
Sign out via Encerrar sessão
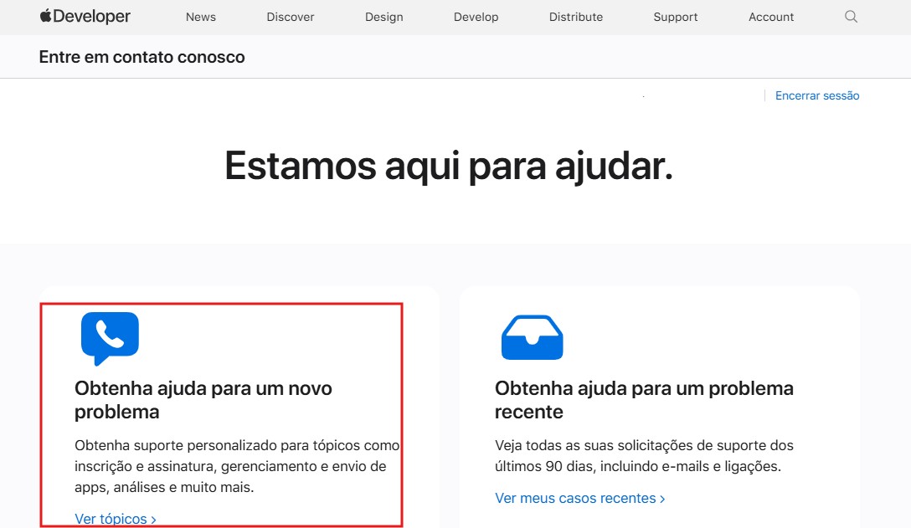[x=816, y=95]
